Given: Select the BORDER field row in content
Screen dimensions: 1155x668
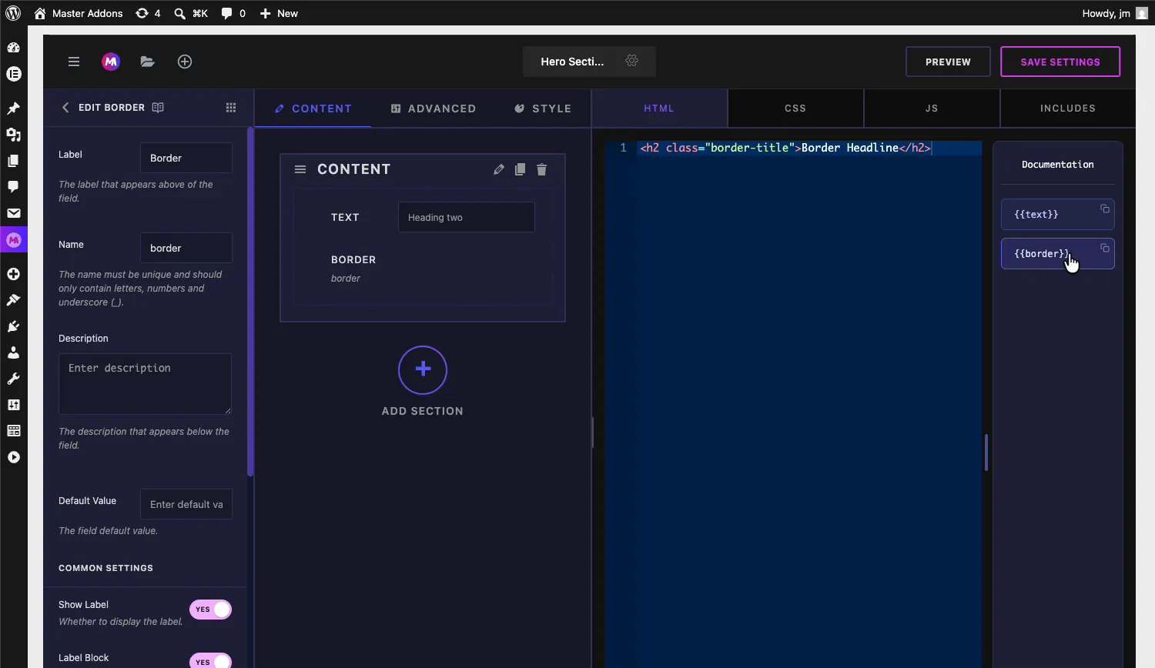Looking at the screenshot, I should click(423, 269).
